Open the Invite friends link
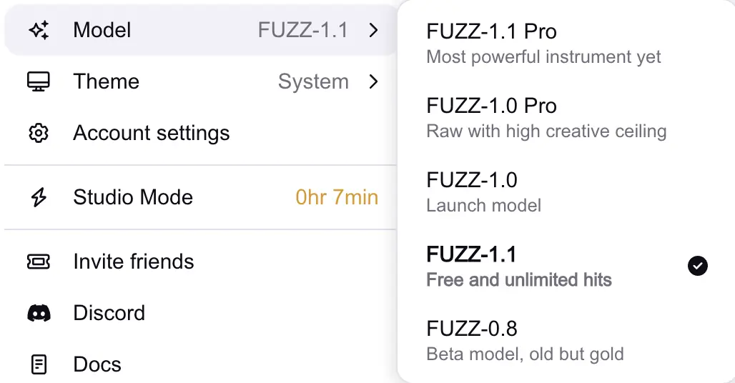 (x=134, y=262)
